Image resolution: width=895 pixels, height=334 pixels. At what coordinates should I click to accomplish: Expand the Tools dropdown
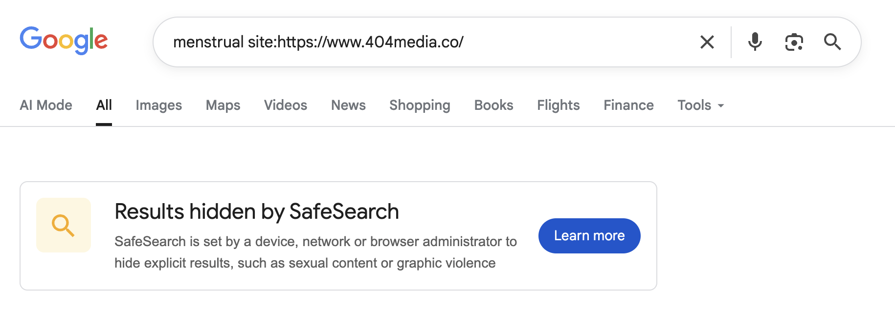[700, 105]
